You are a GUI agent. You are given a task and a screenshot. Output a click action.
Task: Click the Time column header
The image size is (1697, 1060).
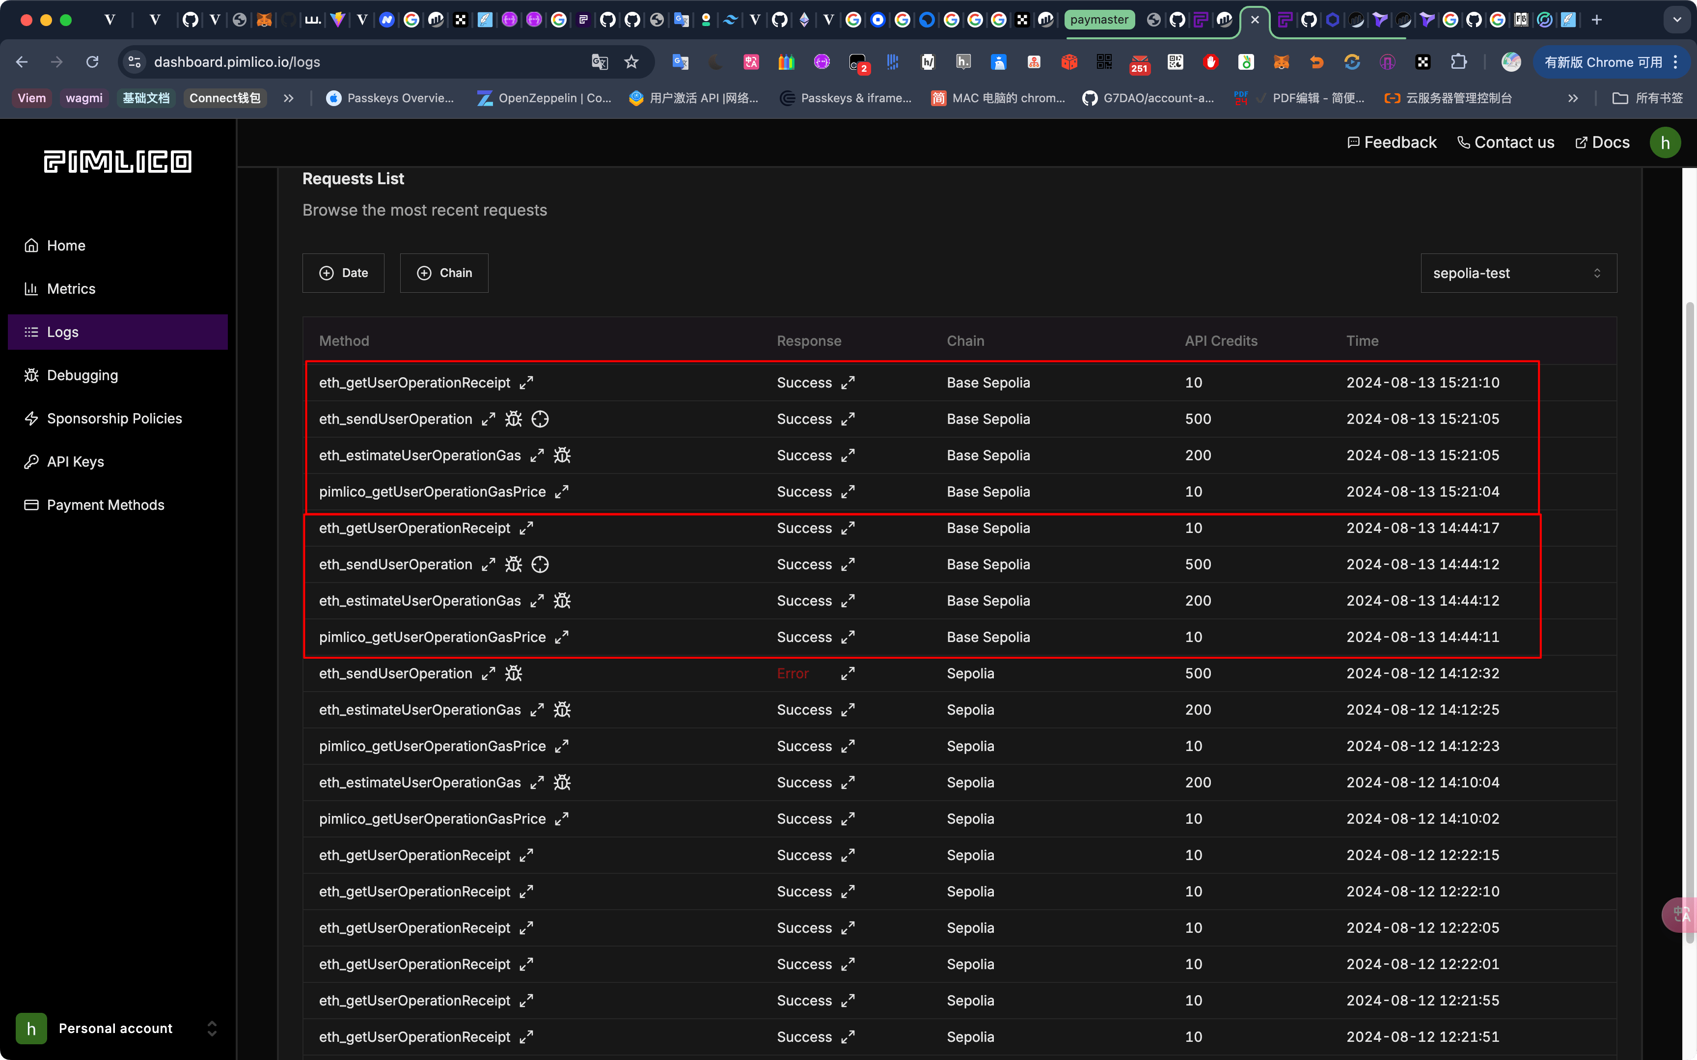[1362, 341]
